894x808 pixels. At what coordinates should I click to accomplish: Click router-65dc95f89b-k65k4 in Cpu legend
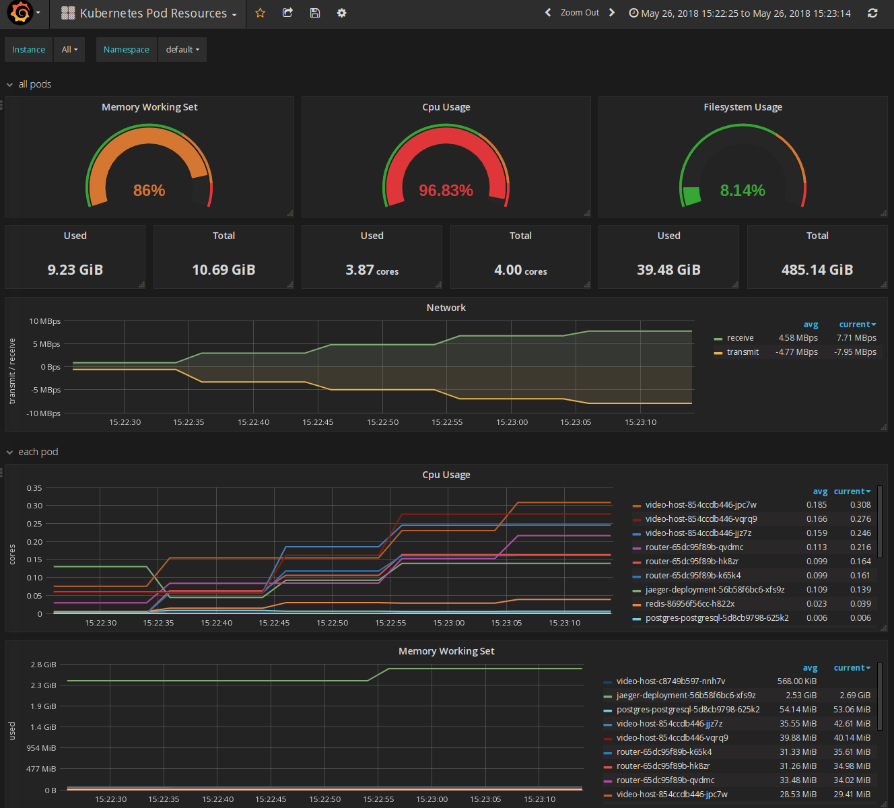[x=693, y=576]
